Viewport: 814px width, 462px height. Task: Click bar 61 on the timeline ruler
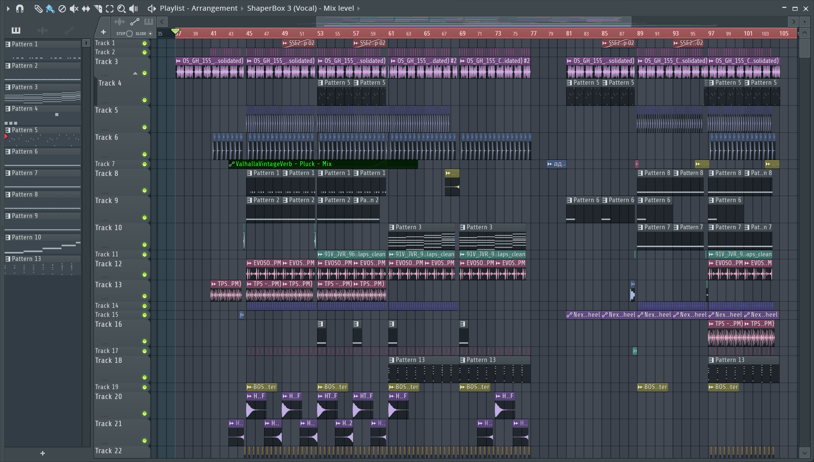pos(391,33)
